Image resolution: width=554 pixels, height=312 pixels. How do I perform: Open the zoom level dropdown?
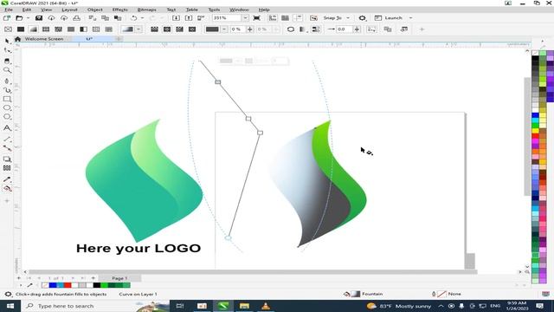click(x=245, y=17)
